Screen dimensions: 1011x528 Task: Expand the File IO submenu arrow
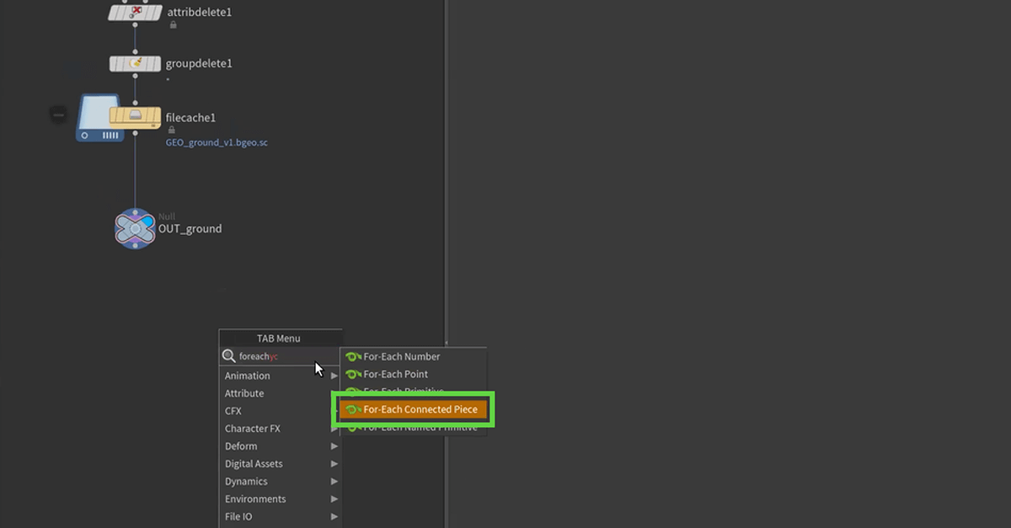pyautogui.click(x=334, y=517)
